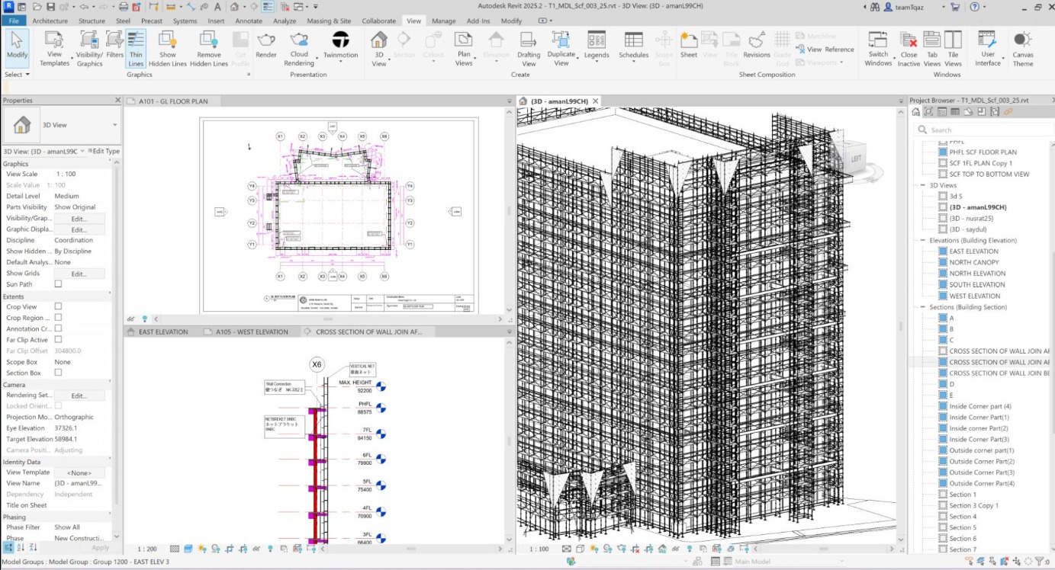Collapse the Elevations (Building Elevation) node
Screen dimensions: 1055x570
923,240
